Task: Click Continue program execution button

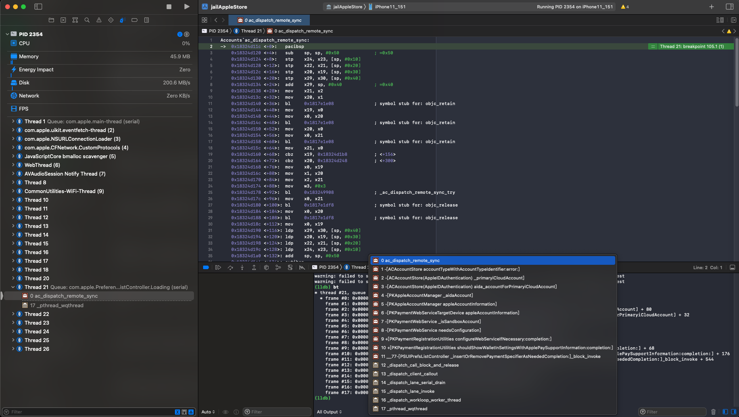Action: (x=218, y=268)
